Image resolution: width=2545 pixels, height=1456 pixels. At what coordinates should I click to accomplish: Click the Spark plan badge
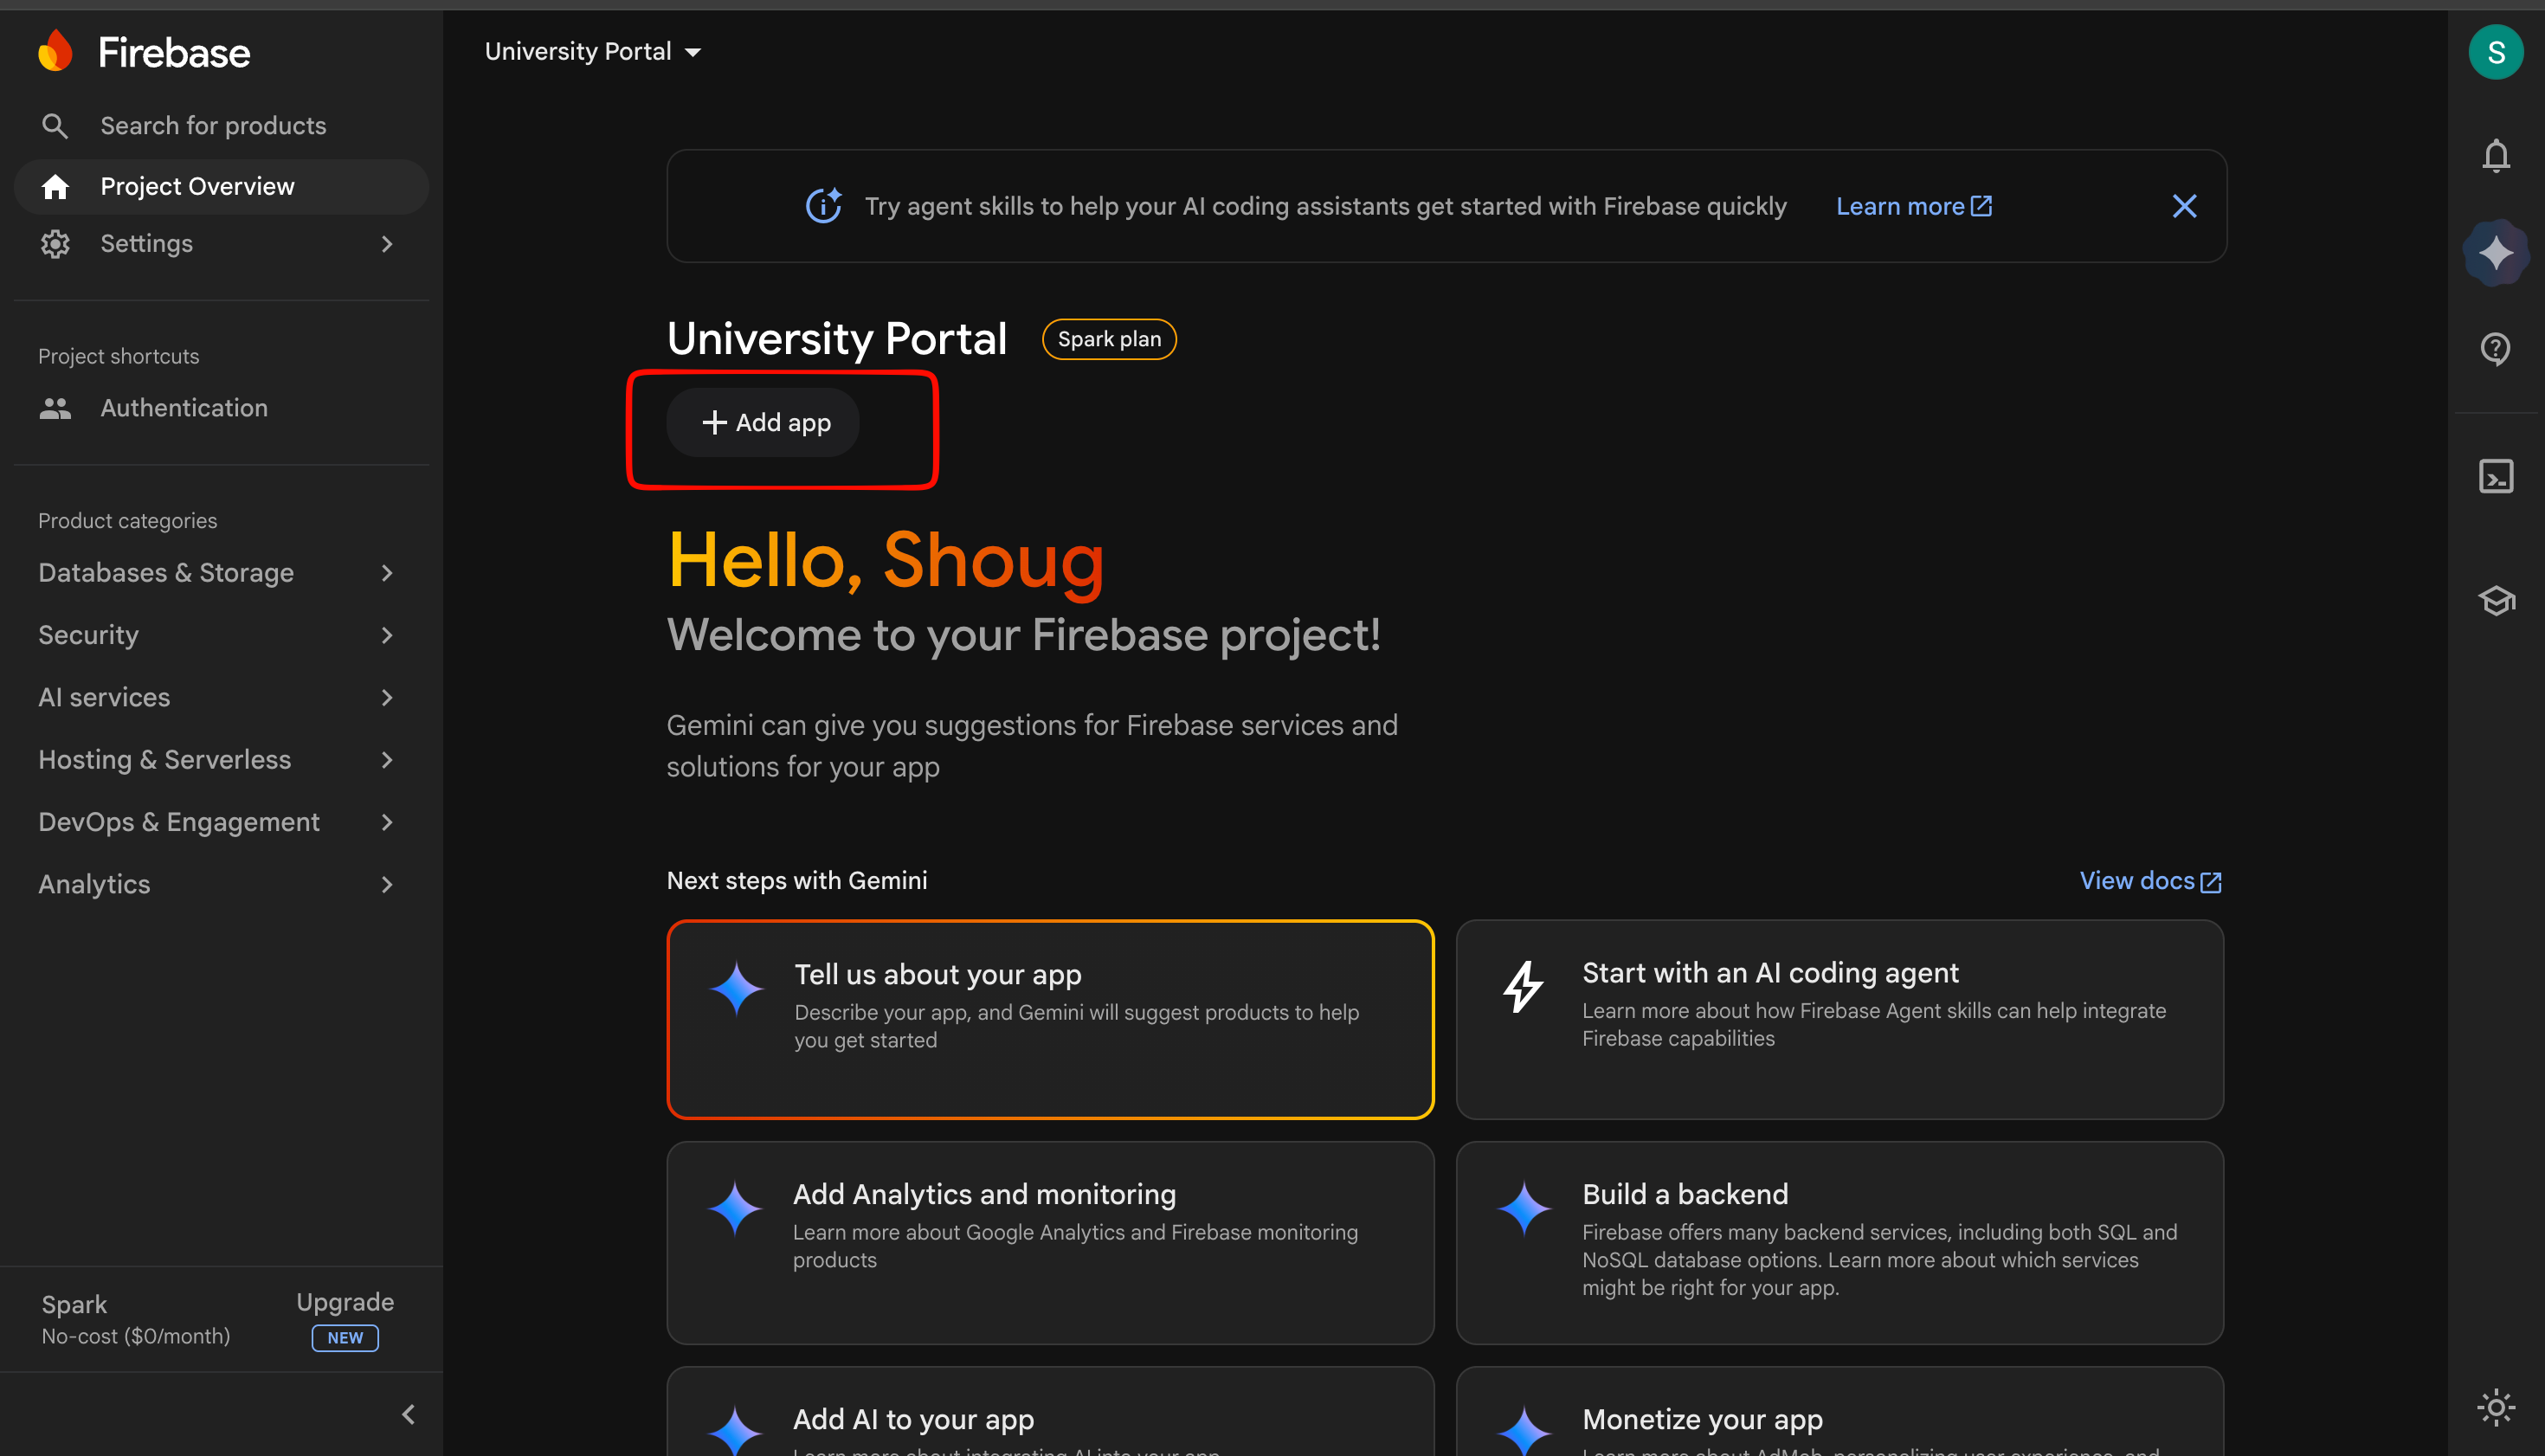tap(1109, 340)
